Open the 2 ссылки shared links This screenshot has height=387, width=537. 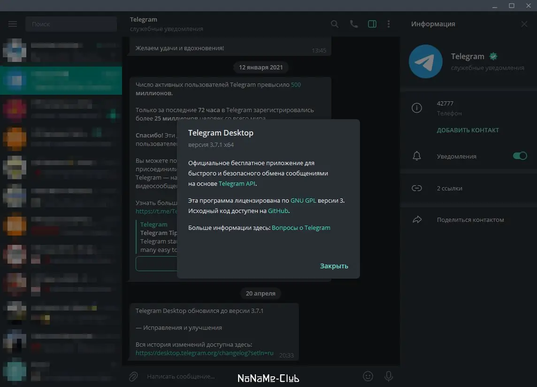point(449,188)
